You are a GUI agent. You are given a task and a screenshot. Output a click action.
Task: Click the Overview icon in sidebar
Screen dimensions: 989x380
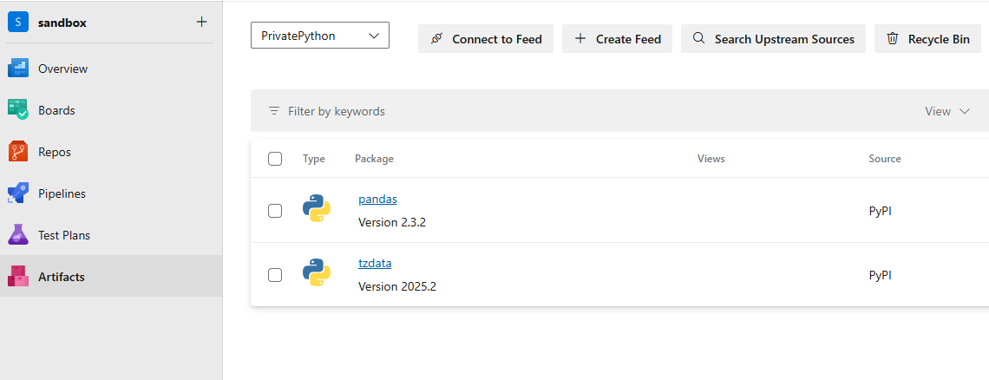tap(18, 69)
